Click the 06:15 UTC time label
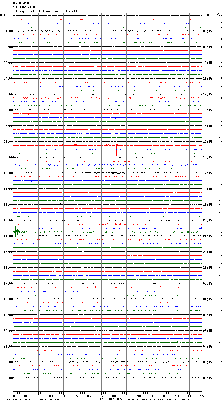Viewport: 223px width, 403px height. 208,378
